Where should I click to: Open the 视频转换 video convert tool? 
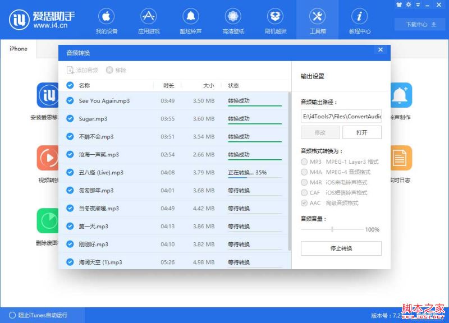click(48, 158)
